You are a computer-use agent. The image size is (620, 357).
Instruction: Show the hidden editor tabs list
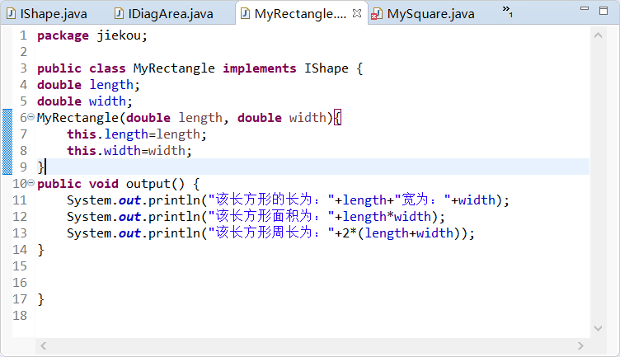[x=508, y=11]
